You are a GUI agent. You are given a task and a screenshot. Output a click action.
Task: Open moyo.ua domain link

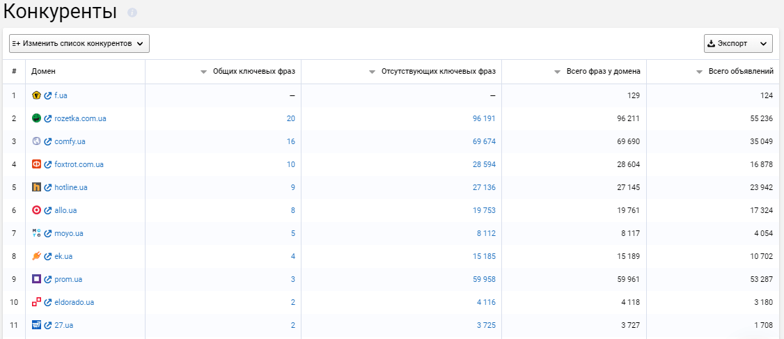69,233
